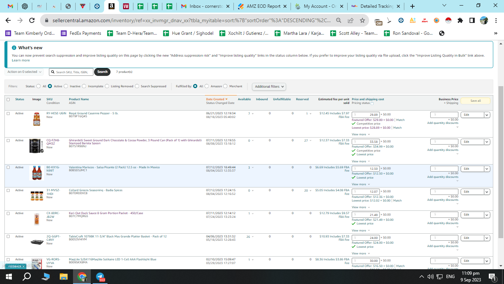Open a new browser tab with the plus icon
Viewport: 504px width, 284px height.
point(412,6)
